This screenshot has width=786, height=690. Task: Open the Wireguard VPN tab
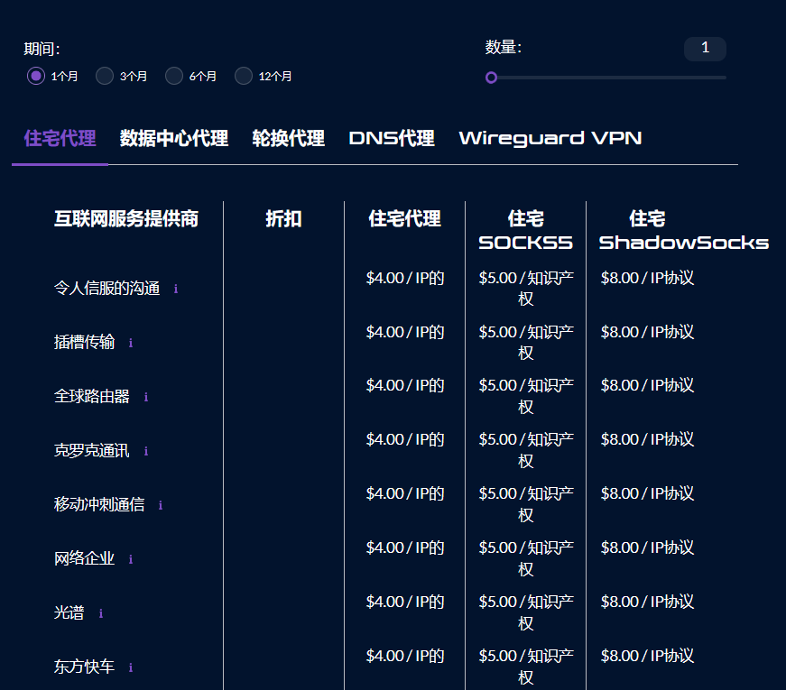tap(550, 139)
